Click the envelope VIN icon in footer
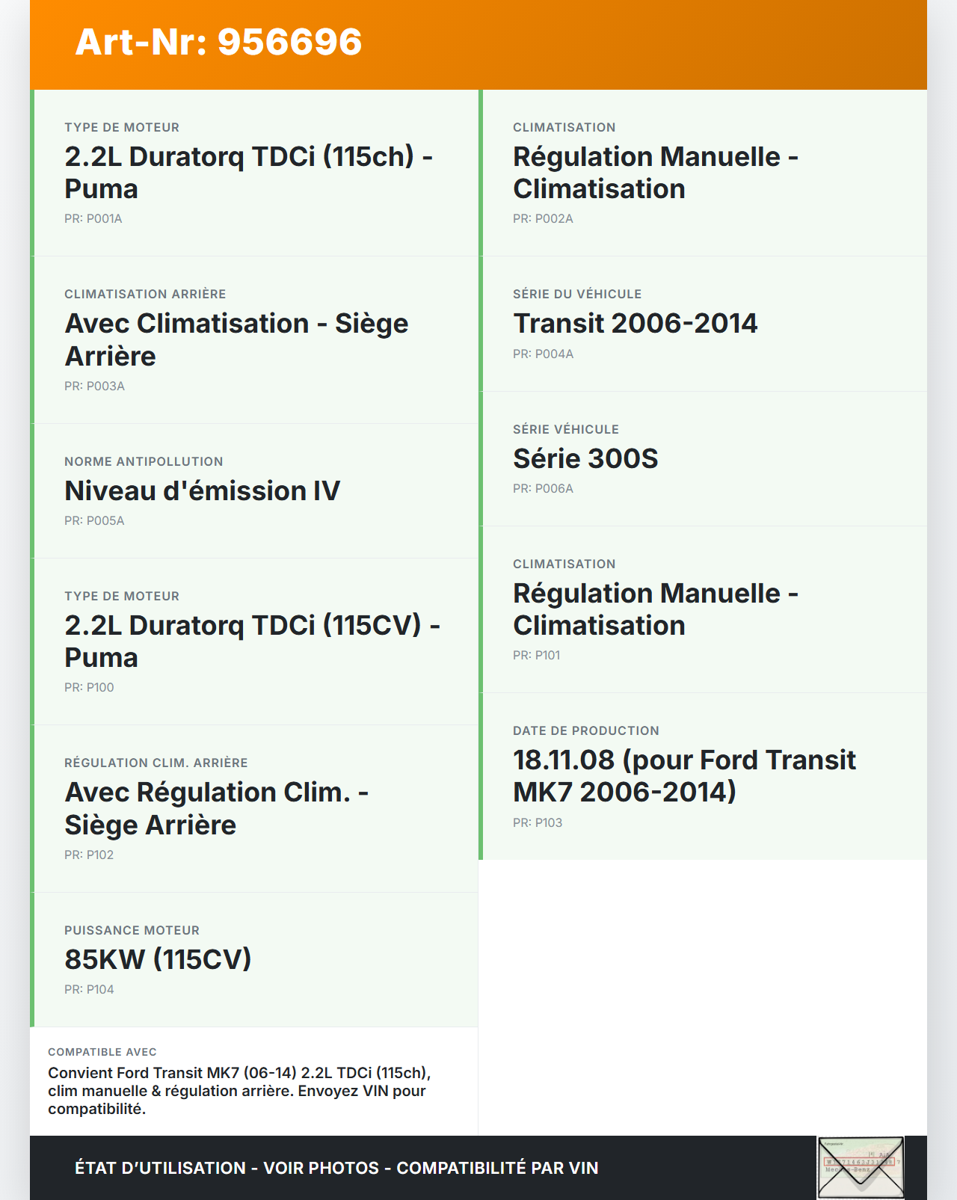Image resolution: width=957 pixels, height=1200 pixels. pyautogui.click(x=861, y=1167)
